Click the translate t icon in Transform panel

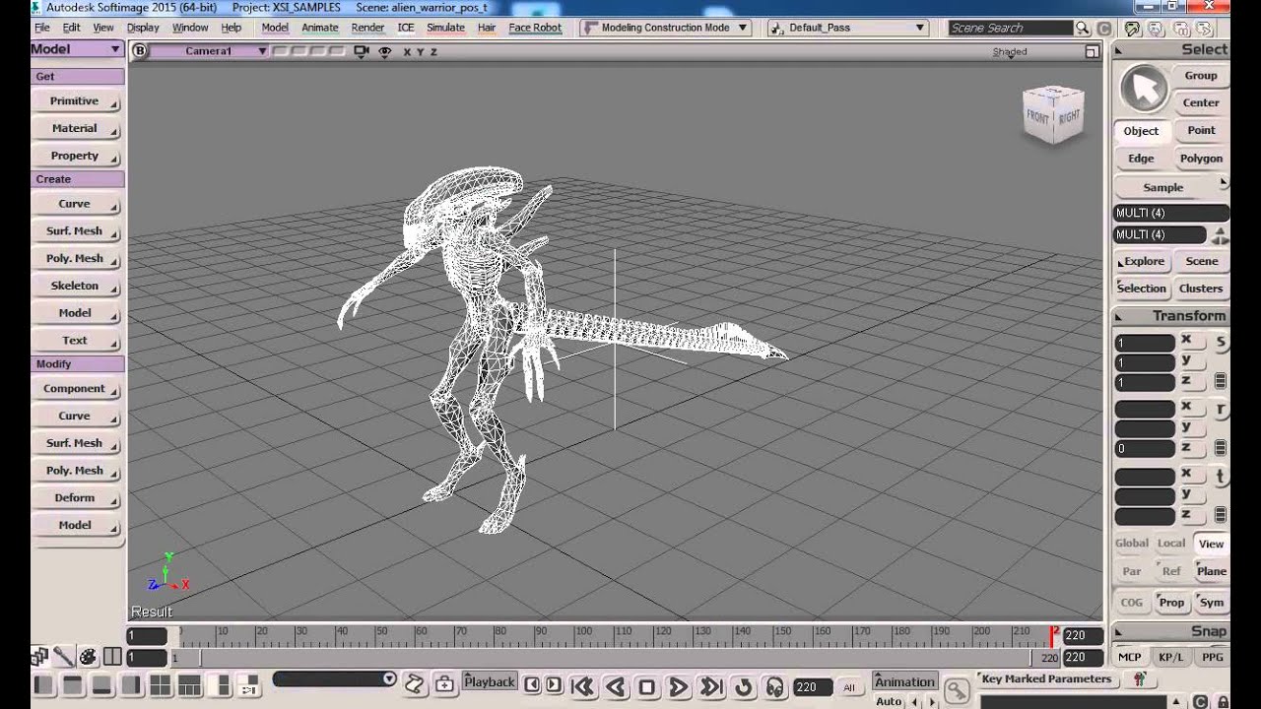click(x=1221, y=477)
